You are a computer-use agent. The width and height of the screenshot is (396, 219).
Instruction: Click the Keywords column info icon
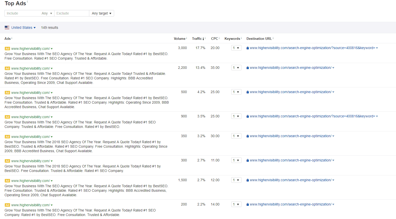[241, 38]
